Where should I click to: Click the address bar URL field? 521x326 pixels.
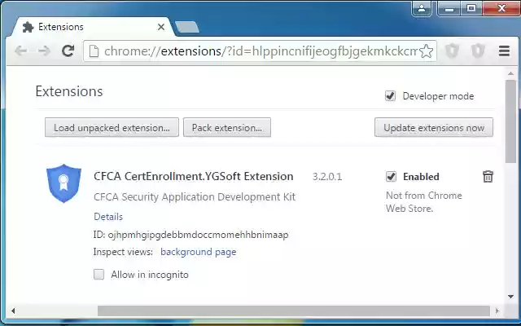[x=260, y=51]
